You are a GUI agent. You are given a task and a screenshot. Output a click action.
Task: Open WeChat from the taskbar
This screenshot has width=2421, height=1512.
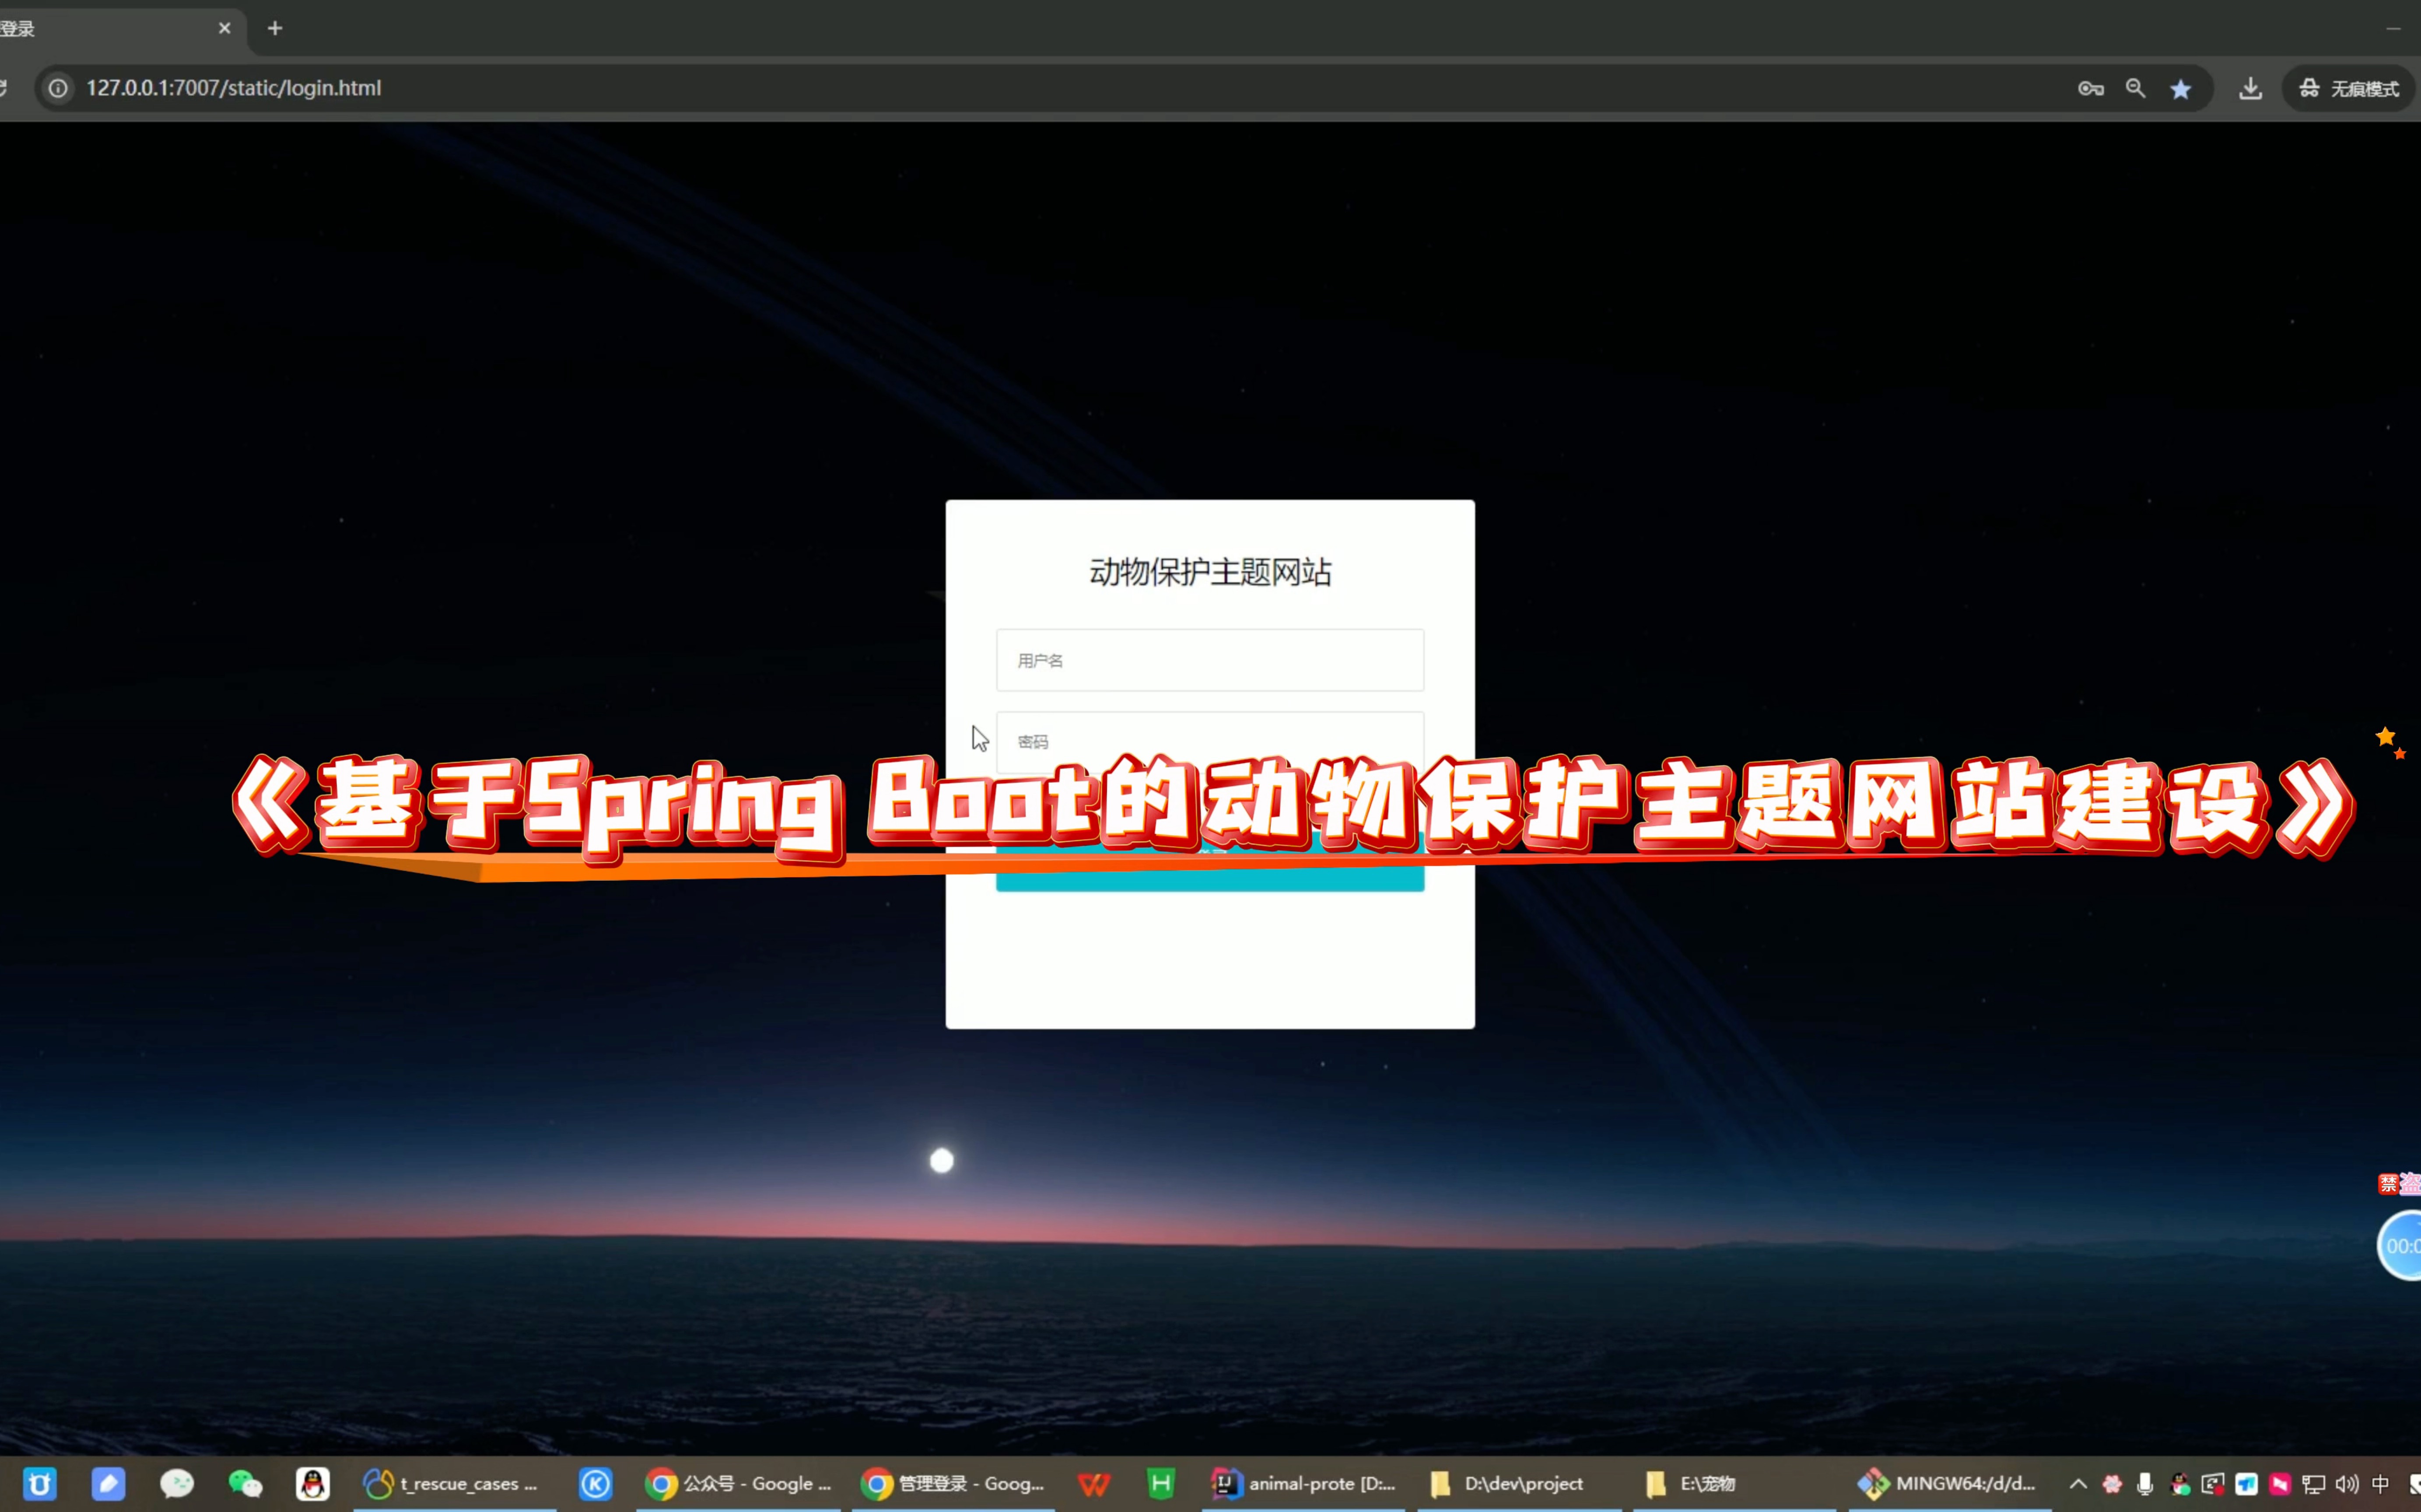point(245,1484)
